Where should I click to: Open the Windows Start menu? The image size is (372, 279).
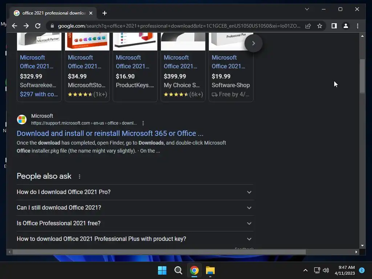pyautogui.click(x=162, y=270)
